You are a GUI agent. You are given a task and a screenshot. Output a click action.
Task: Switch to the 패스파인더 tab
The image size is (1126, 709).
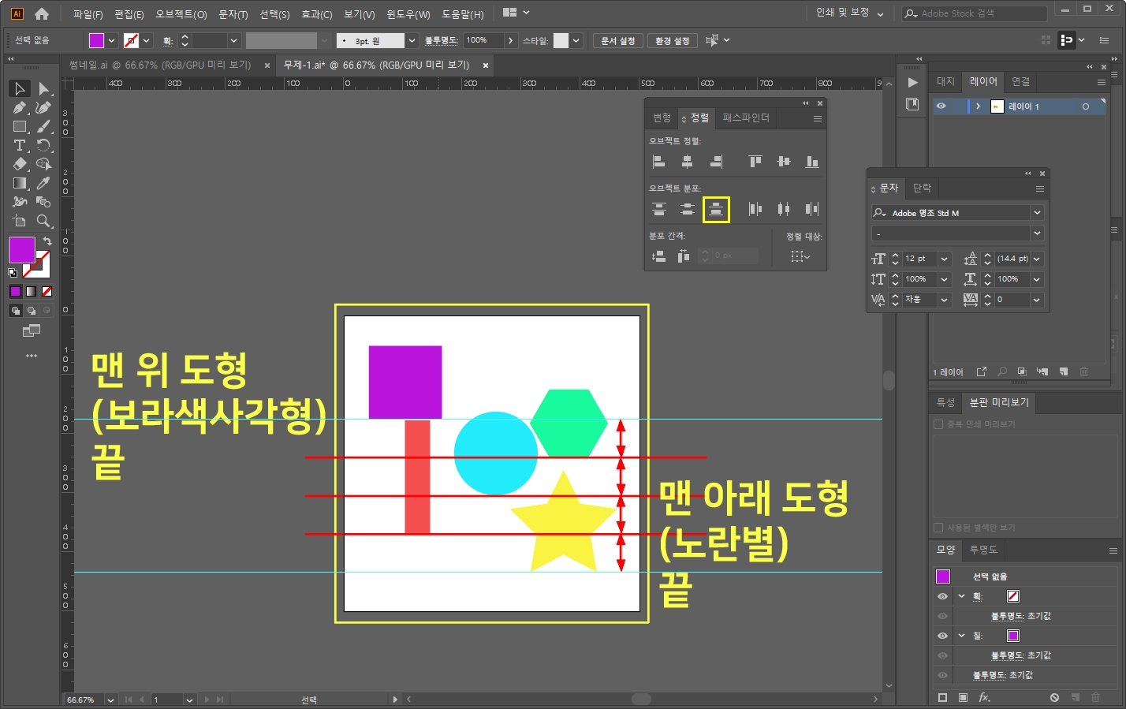(x=745, y=118)
